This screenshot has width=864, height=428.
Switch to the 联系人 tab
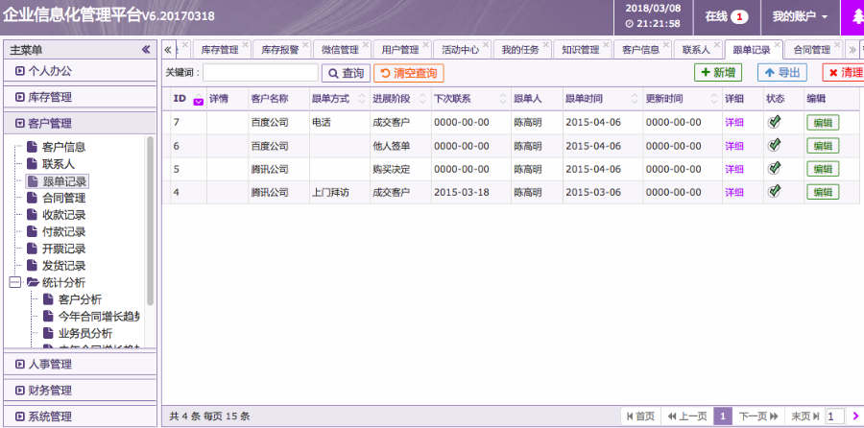point(696,50)
